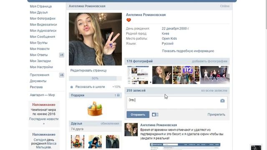Click the heart status icon
This screenshot has height=150, width=267.
[x=129, y=20]
